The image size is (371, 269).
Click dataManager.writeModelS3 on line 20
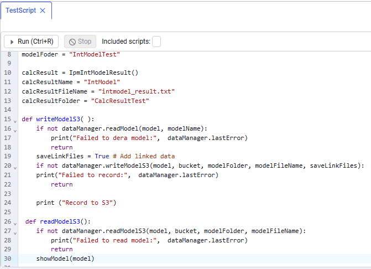coord(106,165)
